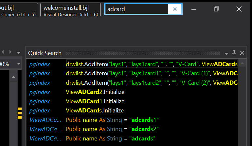
Task: Clear the adcard search text
Action: click(x=175, y=9)
